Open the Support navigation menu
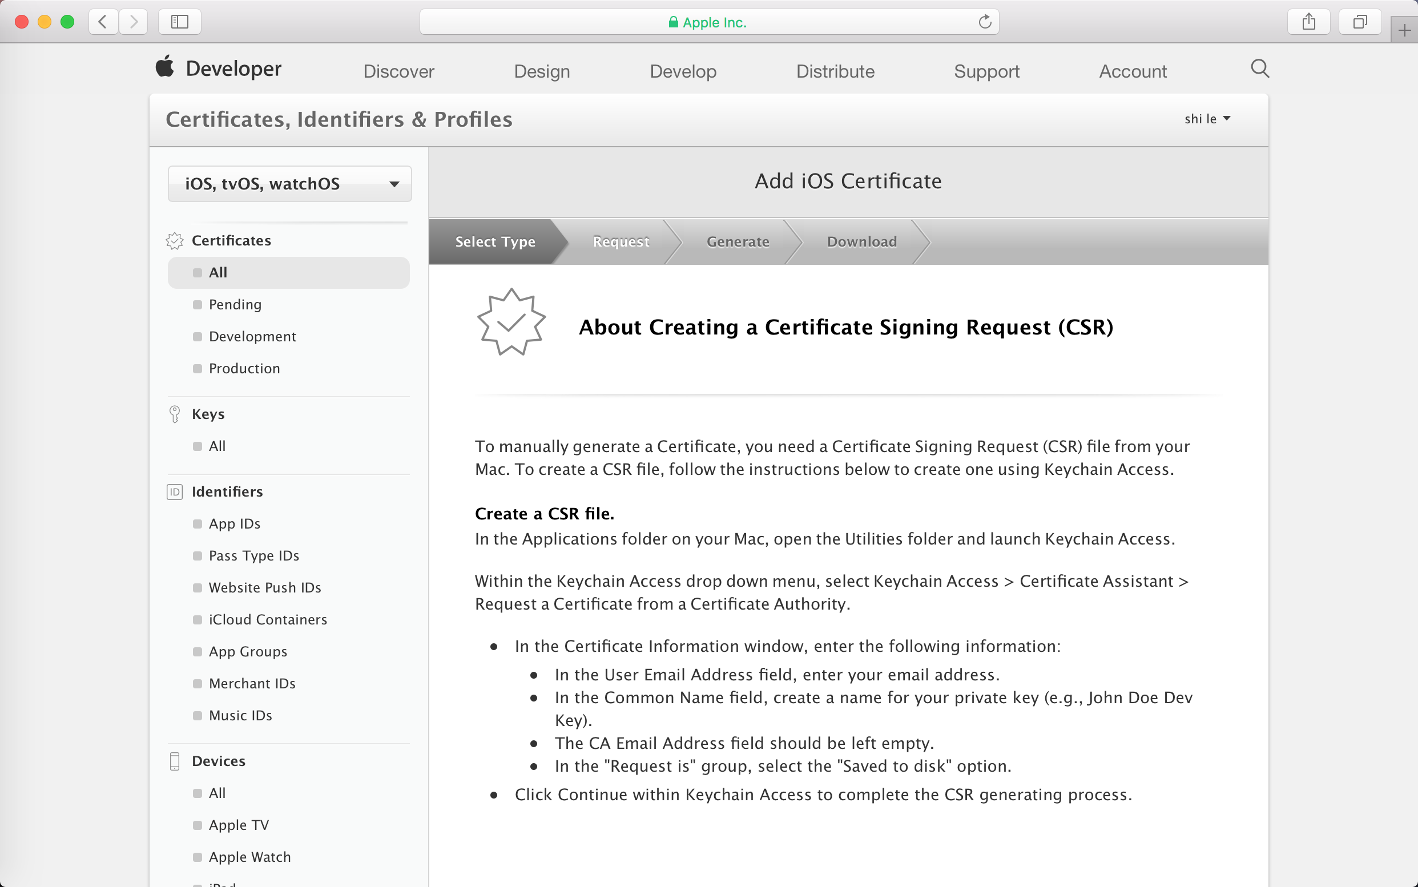 pos(987,71)
